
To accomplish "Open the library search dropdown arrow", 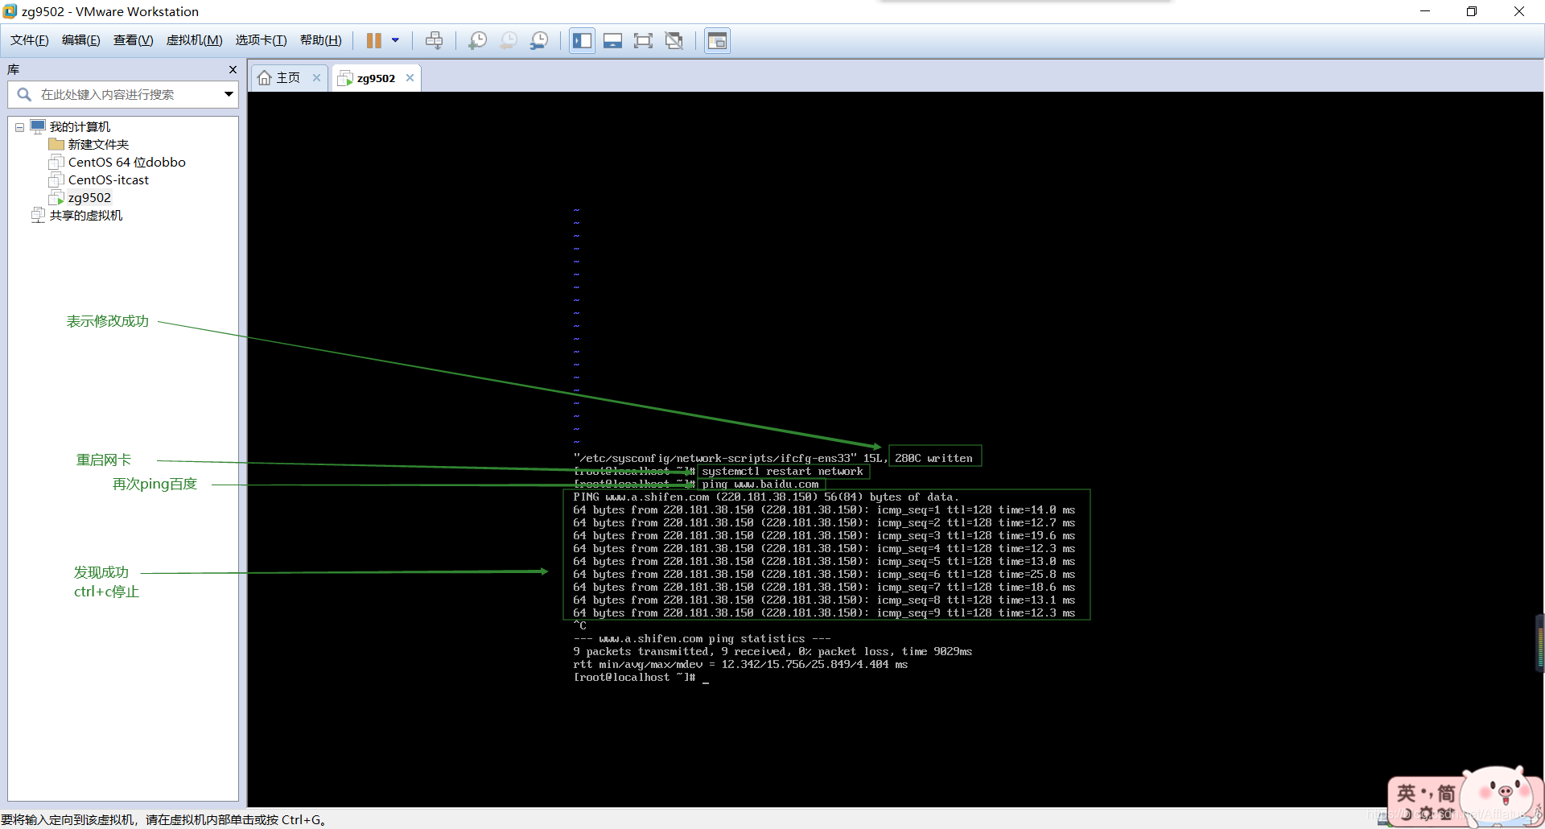I will point(229,95).
